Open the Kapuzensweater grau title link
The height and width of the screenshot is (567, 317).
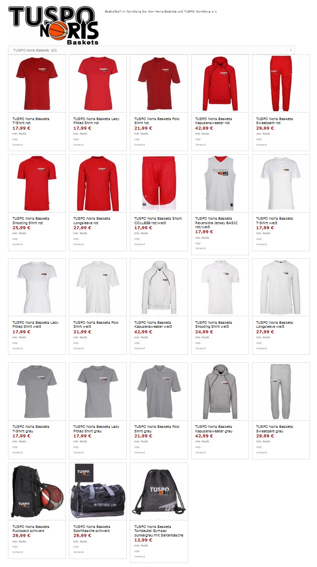(x=214, y=429)
